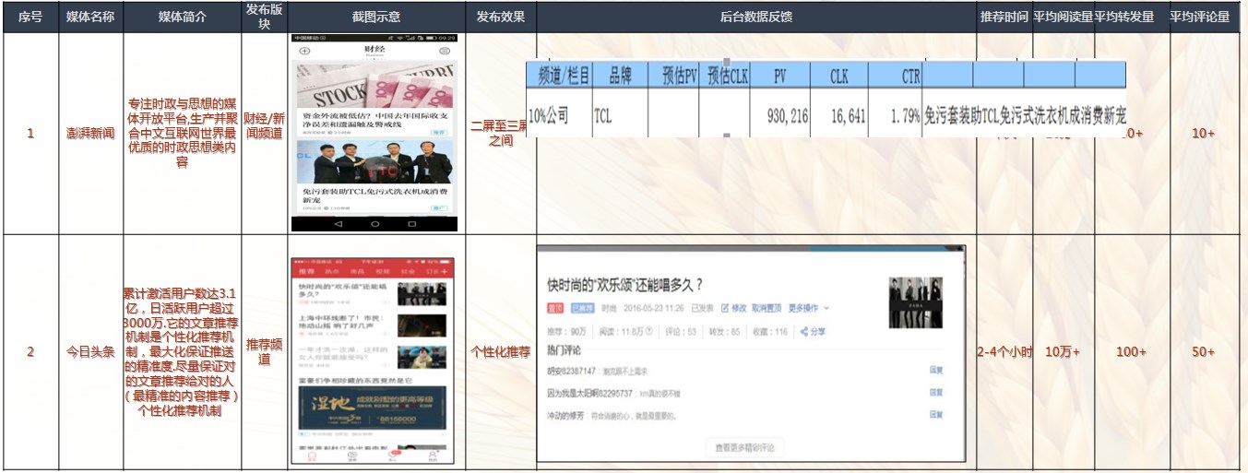
Task: Select the 财经/新闻频道 cell
Action: [264, 134]
